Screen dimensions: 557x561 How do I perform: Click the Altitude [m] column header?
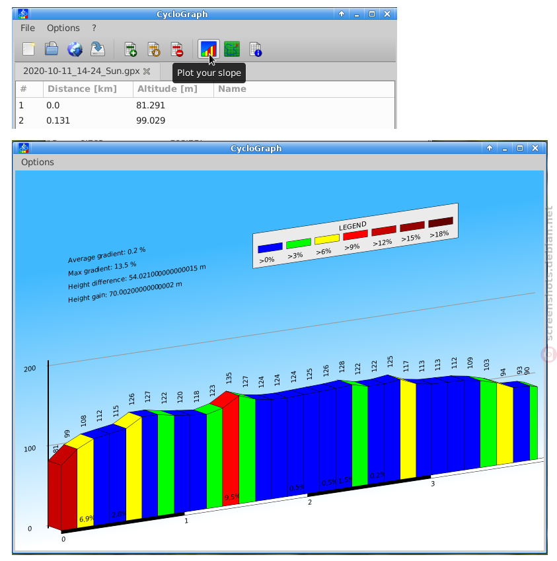pyautogui.click(x=173, y=89)
